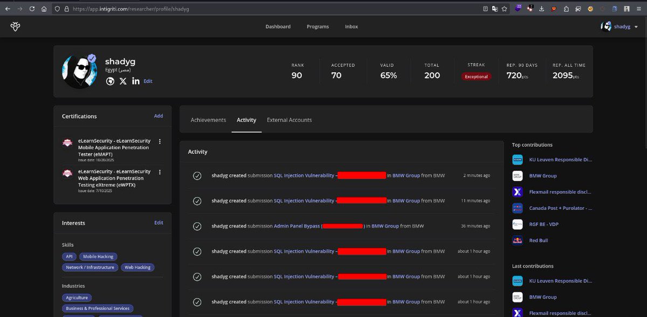Select the Activity tab
The image size is (647, 317).
246,120
